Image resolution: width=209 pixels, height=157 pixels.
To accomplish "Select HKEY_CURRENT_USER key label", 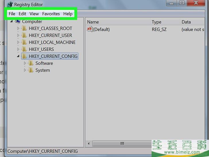I will click(x=51, y=35).
